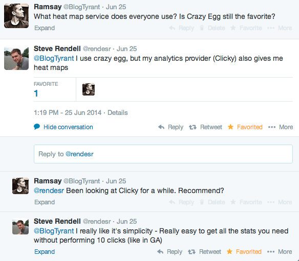Screen dimensions: 299x261
Task: Expand Steve's simplicity tweet at the bottom
Action: coord(45,252)
